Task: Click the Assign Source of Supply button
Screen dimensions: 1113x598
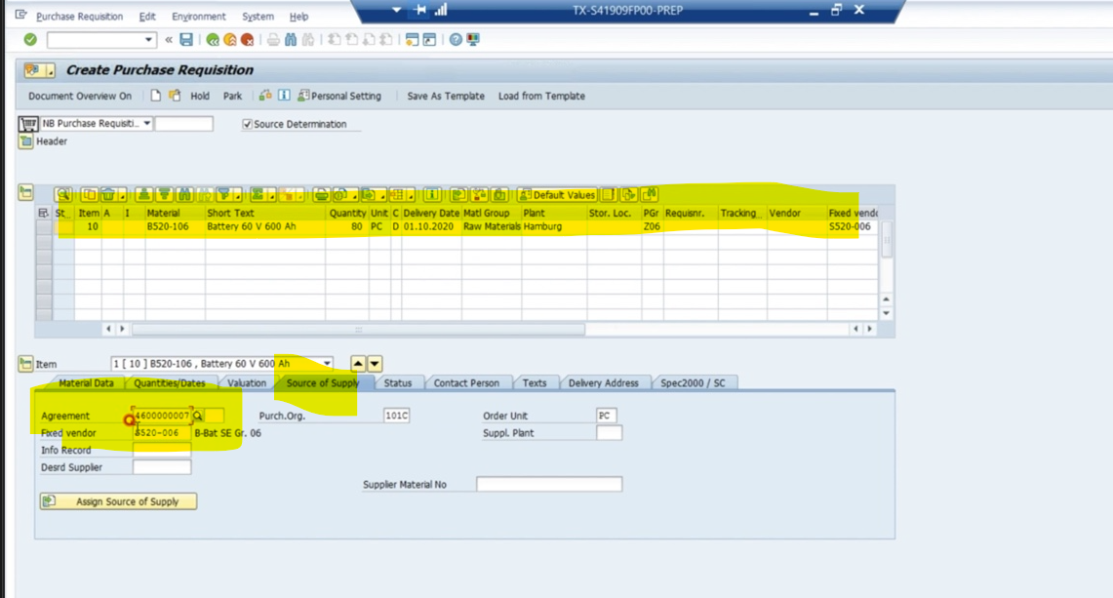Action: pyautogui.click(x=119, y=501)
